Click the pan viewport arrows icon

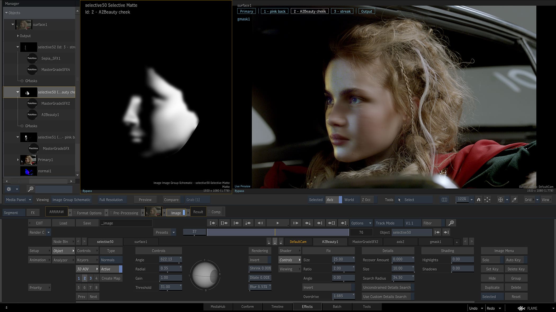click(x=487, y=200)
